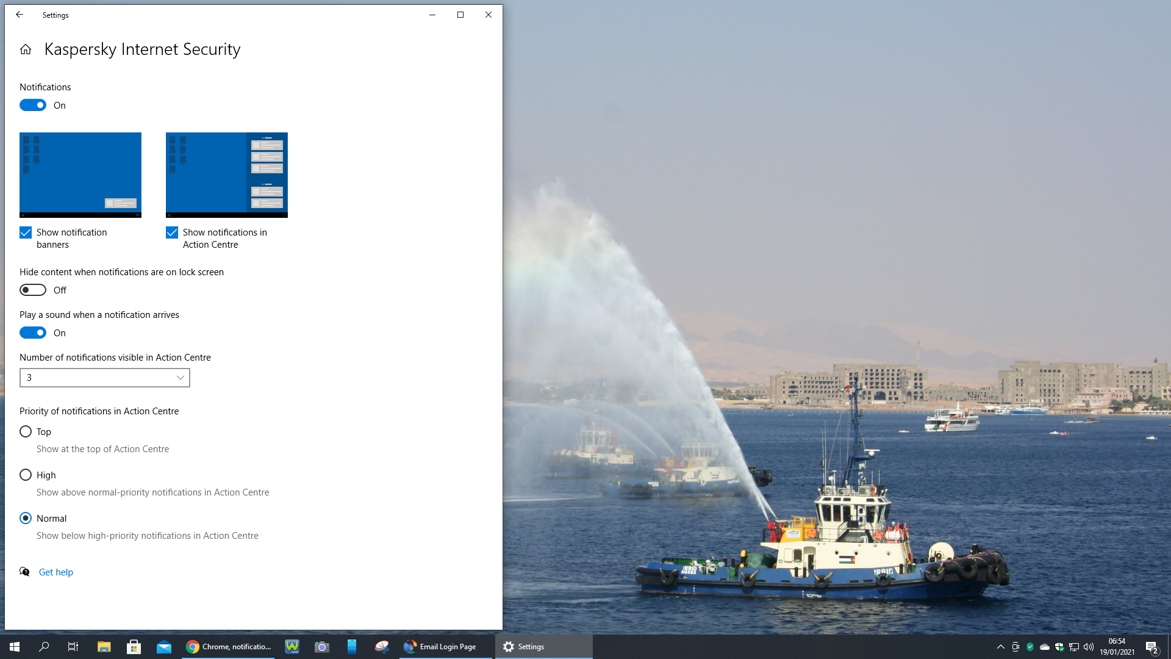Open Snip & Sketch taskbar icon
This screenshot has width=1171, height=659.
[x=382, y=647]
